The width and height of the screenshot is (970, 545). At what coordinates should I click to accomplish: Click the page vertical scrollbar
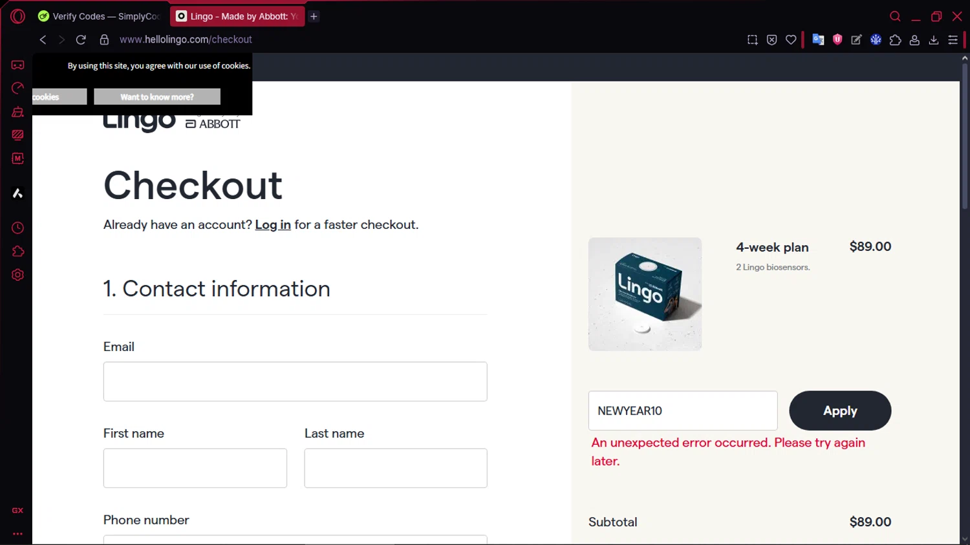(x=965, y=136)
